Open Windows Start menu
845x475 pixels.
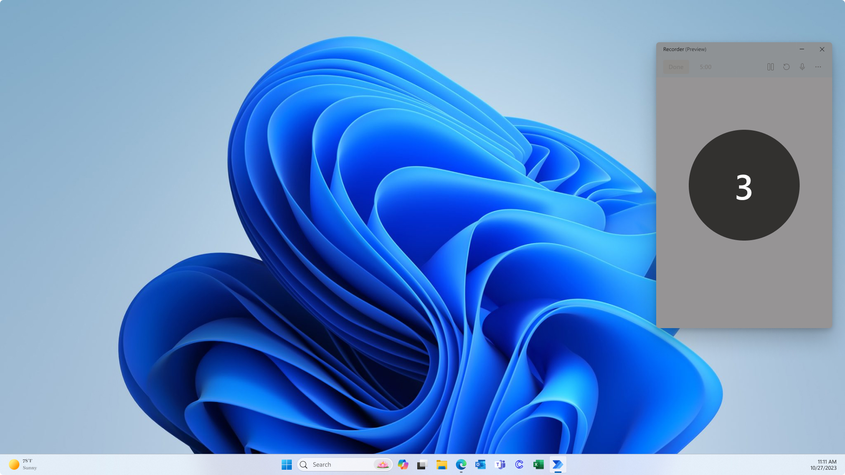click(286, 464)
